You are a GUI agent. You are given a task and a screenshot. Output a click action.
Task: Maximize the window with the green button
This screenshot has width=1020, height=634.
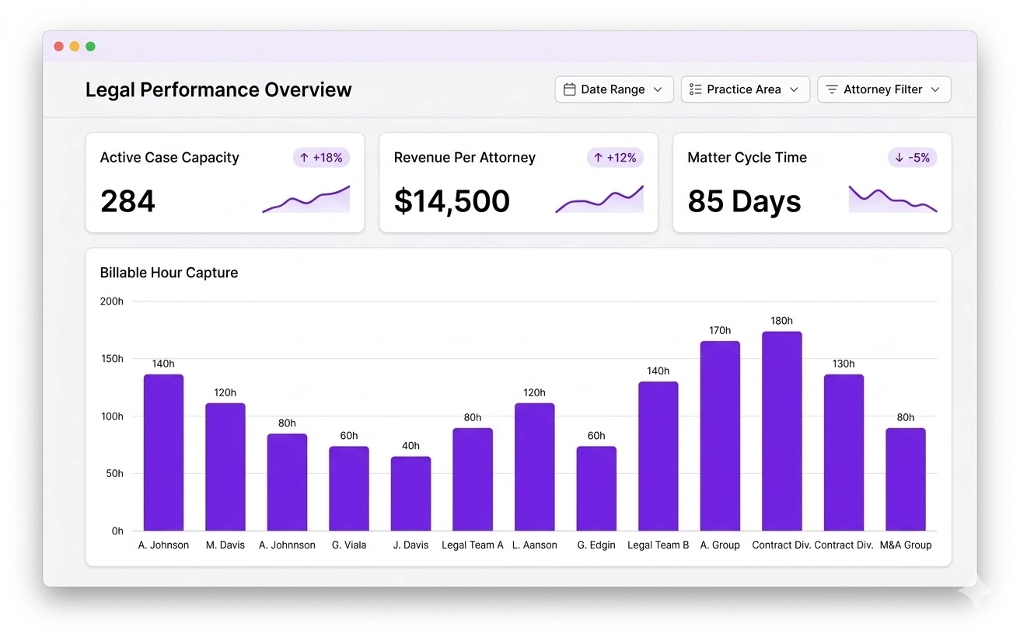pyautogui.click(x=90, y=47)
